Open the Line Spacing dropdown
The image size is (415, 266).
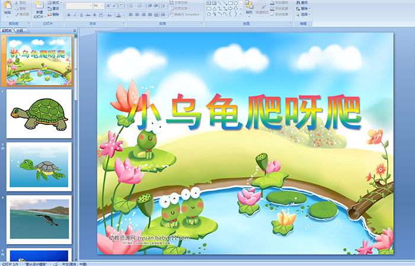click(164, 6)
